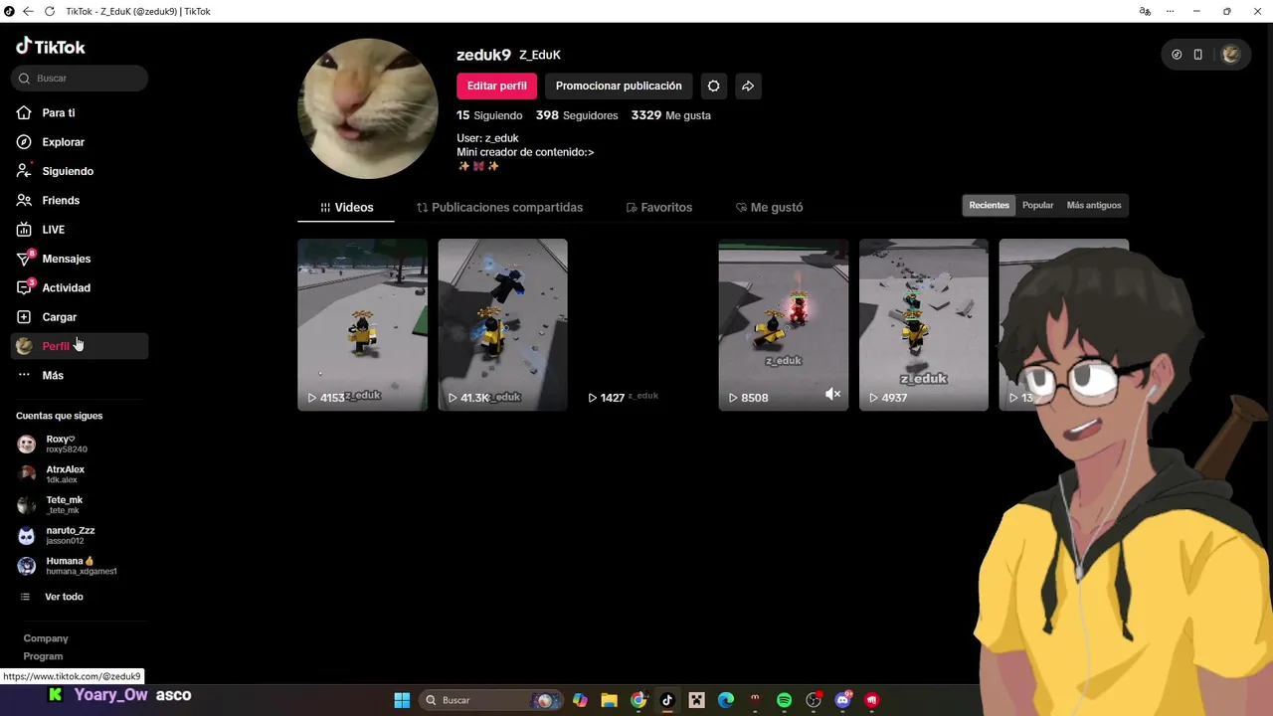This screenshot has height=716, width=1273.
Task: Open the video with 1427 views
Action: click(x=642, y=324)
